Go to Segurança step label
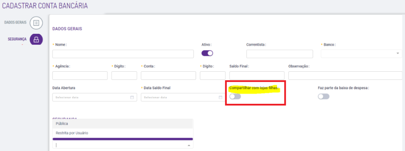The height and width of the screenshot is (151, 405). coord(17,39)
